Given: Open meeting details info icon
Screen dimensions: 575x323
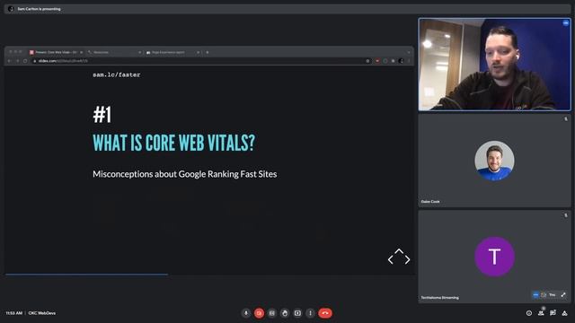Looking at the screenshot, I should point(529,313).
